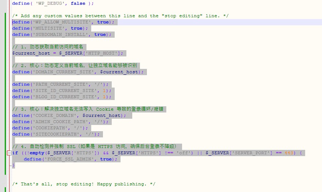Click 'BLOG_ID_CURRENT_SITE' constant name
Viewport: 322px width, 192px height.
click(65, 97)
